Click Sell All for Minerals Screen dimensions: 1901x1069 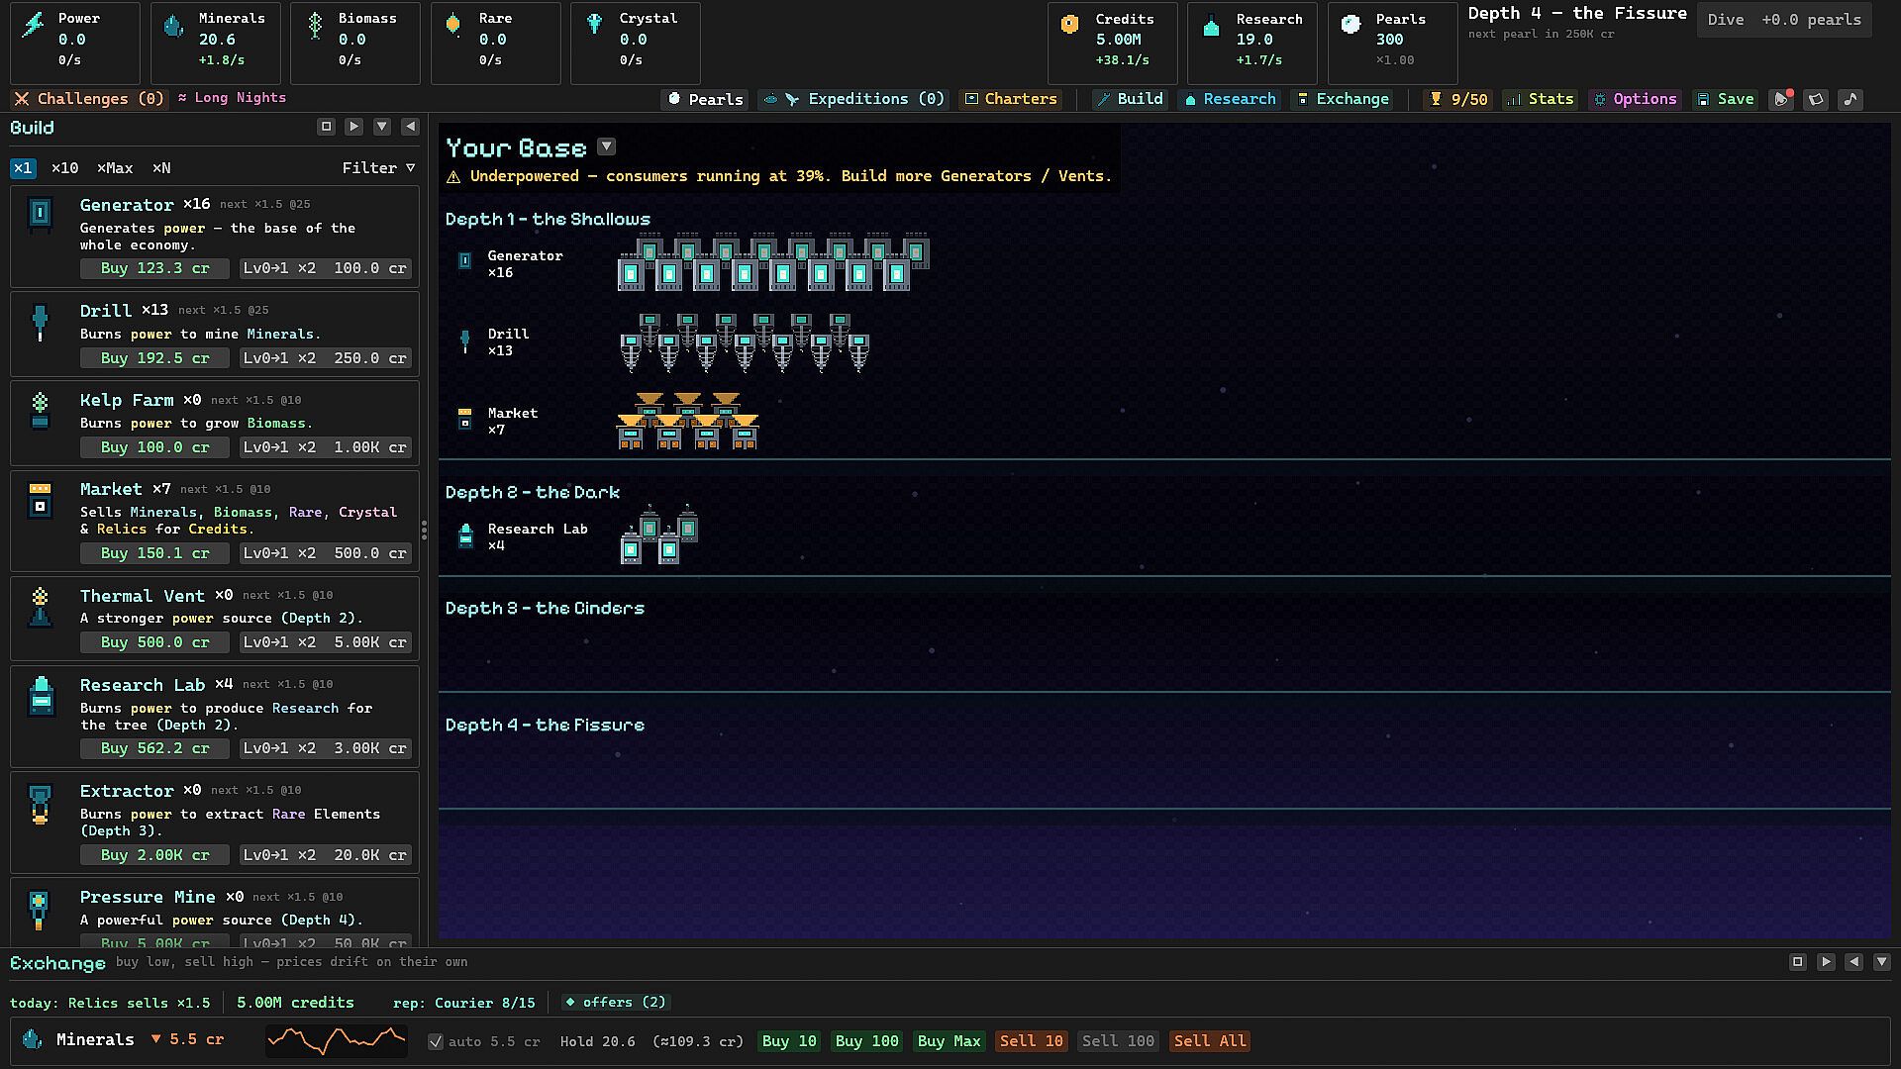pos(1210,1041)
